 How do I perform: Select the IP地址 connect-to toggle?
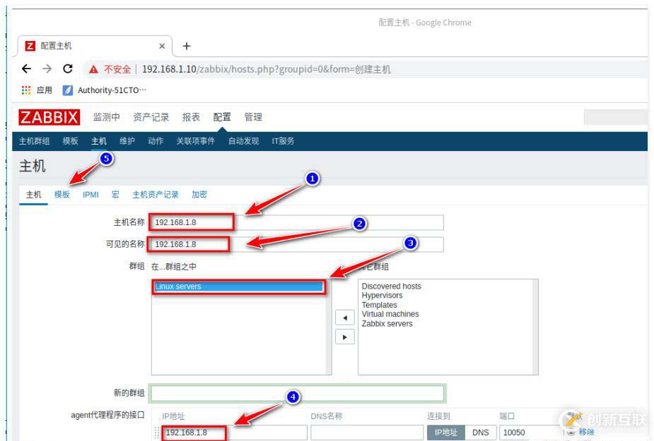pos(446,433)
